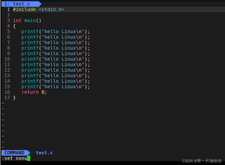This screenshot has width=225, height=165.
Task: Place cursor on 'int' keyword
Action: pyautogui.click(x=17, y=20)
